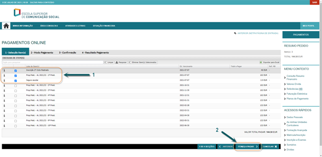Export the list with Exportar para Excel

(270, 62)
